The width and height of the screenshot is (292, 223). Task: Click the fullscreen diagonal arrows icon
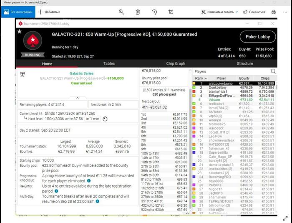[x=285, y=218]
